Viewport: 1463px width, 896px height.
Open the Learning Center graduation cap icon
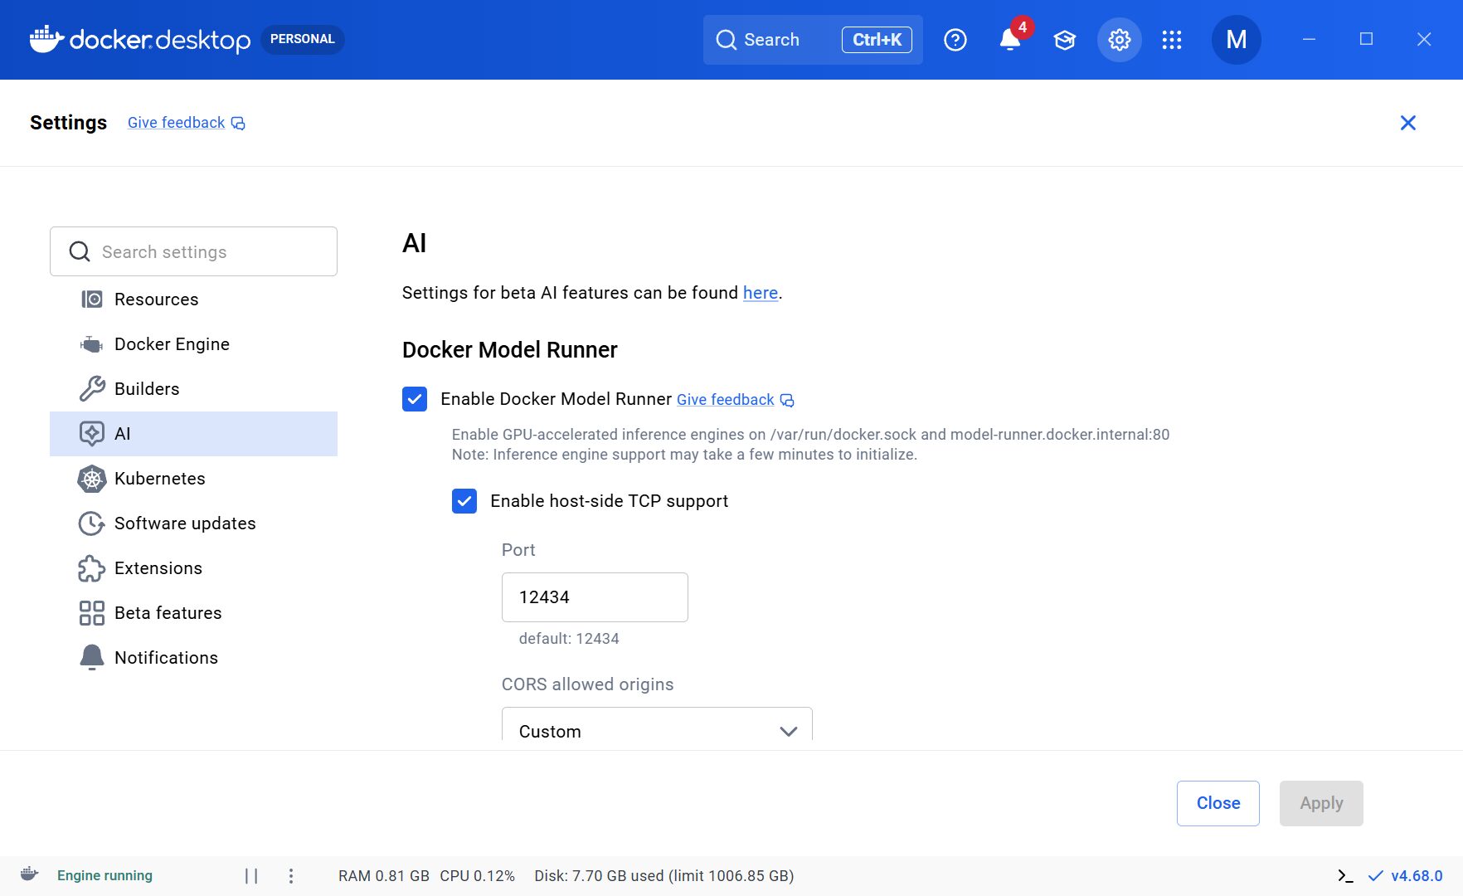click(x=1064, y=40)
